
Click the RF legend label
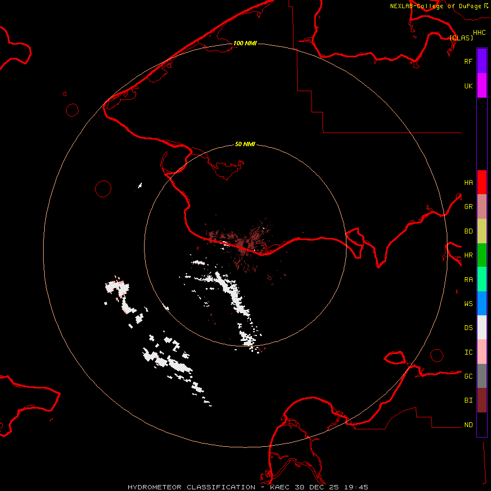(468, 61)
